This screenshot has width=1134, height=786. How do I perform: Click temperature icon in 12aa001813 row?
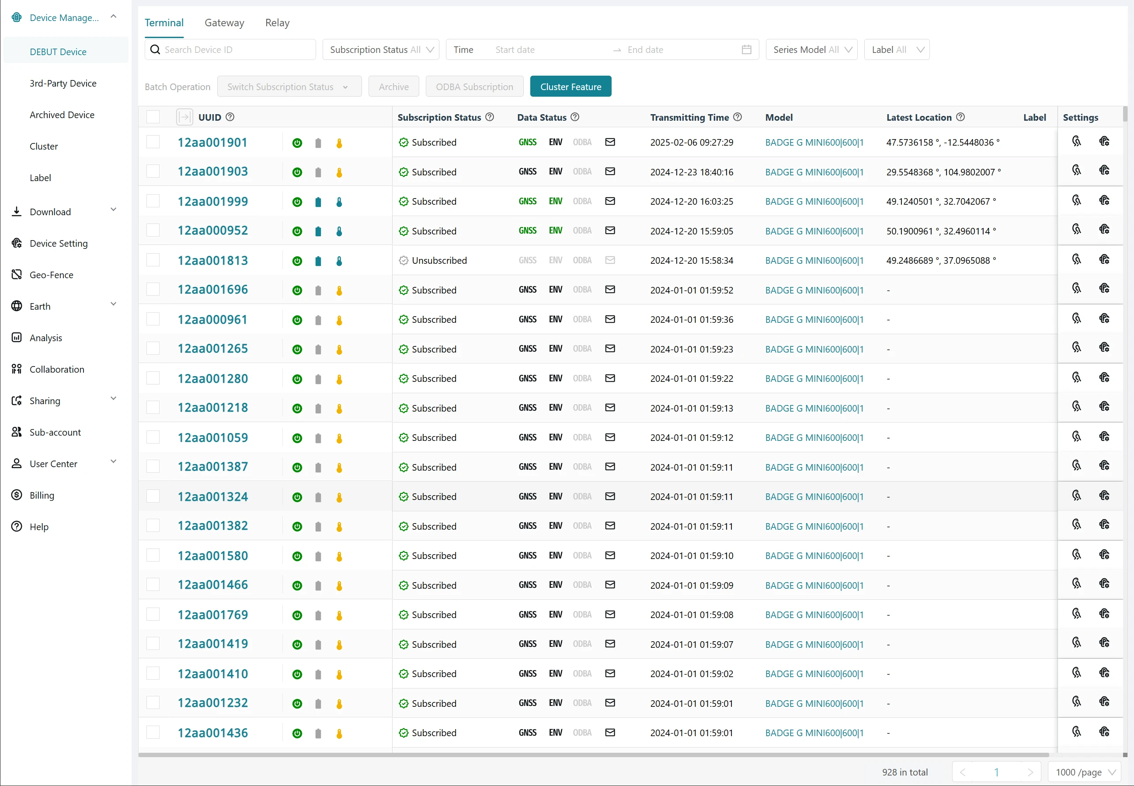tap(339, 261)
